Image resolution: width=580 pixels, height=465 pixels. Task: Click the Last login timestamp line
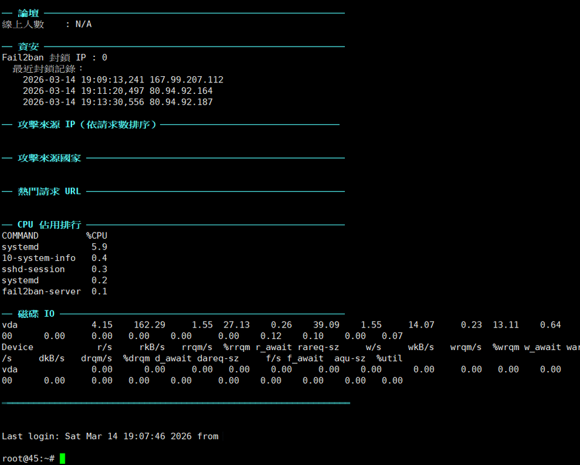click(x=110, y=436)
